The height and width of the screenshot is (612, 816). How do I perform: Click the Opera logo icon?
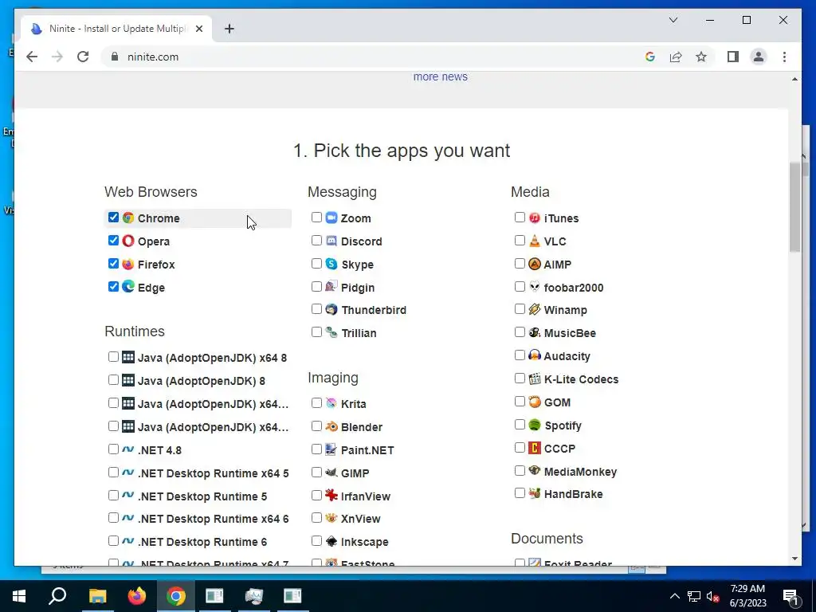[x=128, y=241]
